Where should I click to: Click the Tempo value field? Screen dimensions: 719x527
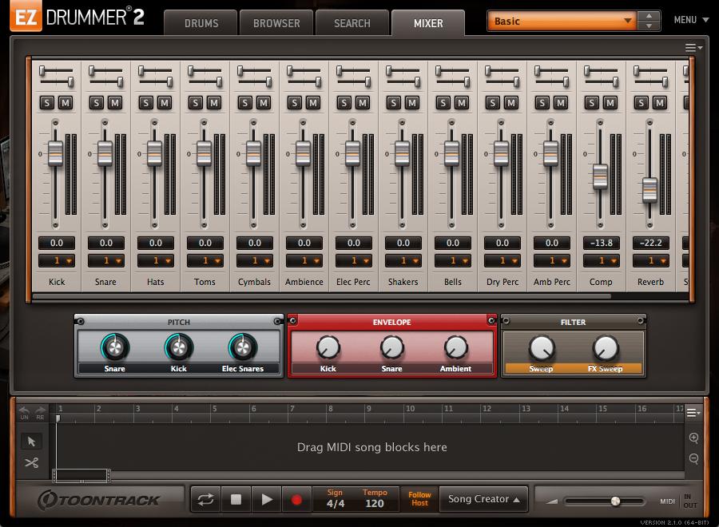pyautogui.click(x=375, y=503)
